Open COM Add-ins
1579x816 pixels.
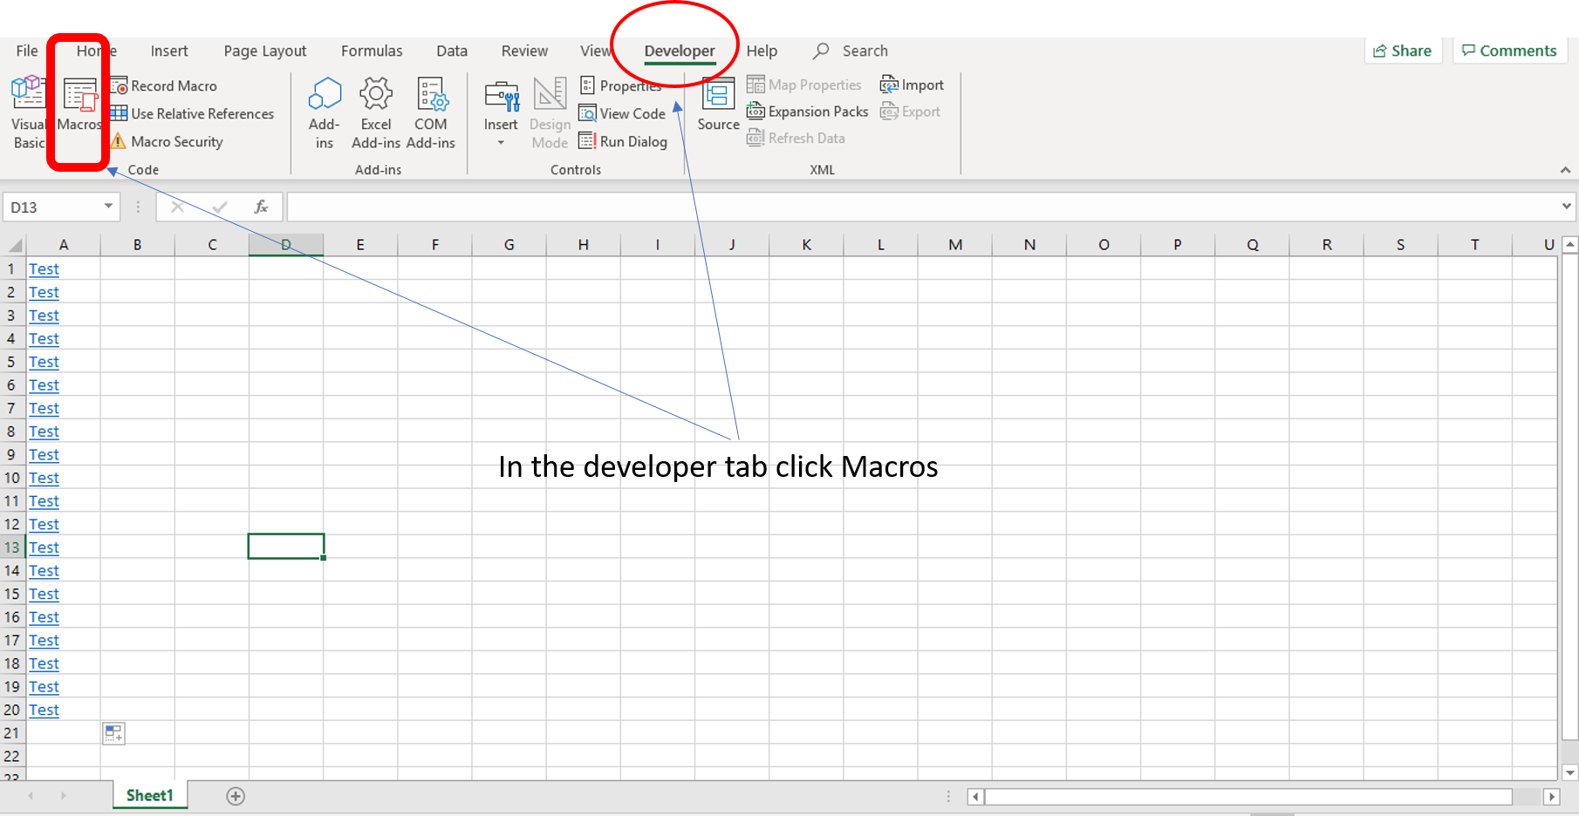click(431, 112)
